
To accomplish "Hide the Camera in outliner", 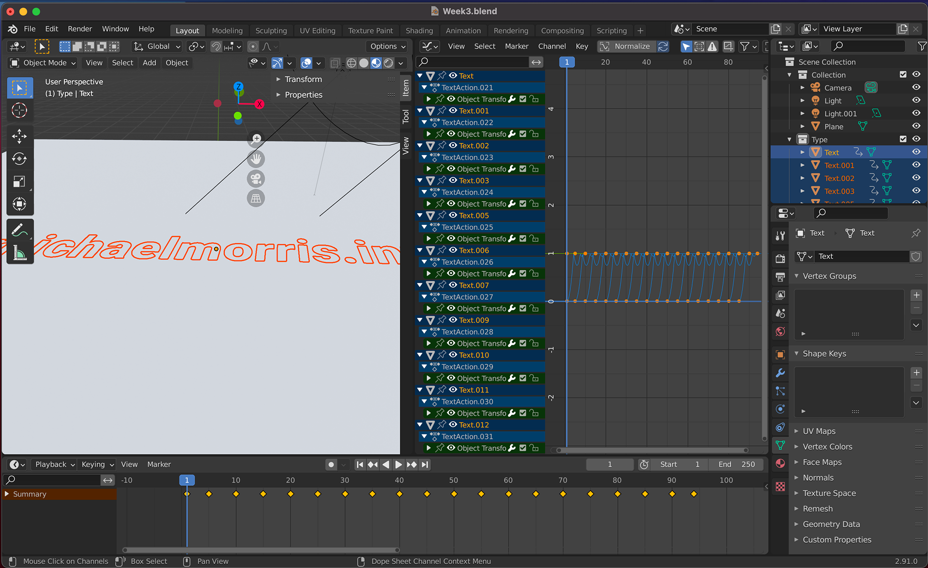I will [916, 87].
